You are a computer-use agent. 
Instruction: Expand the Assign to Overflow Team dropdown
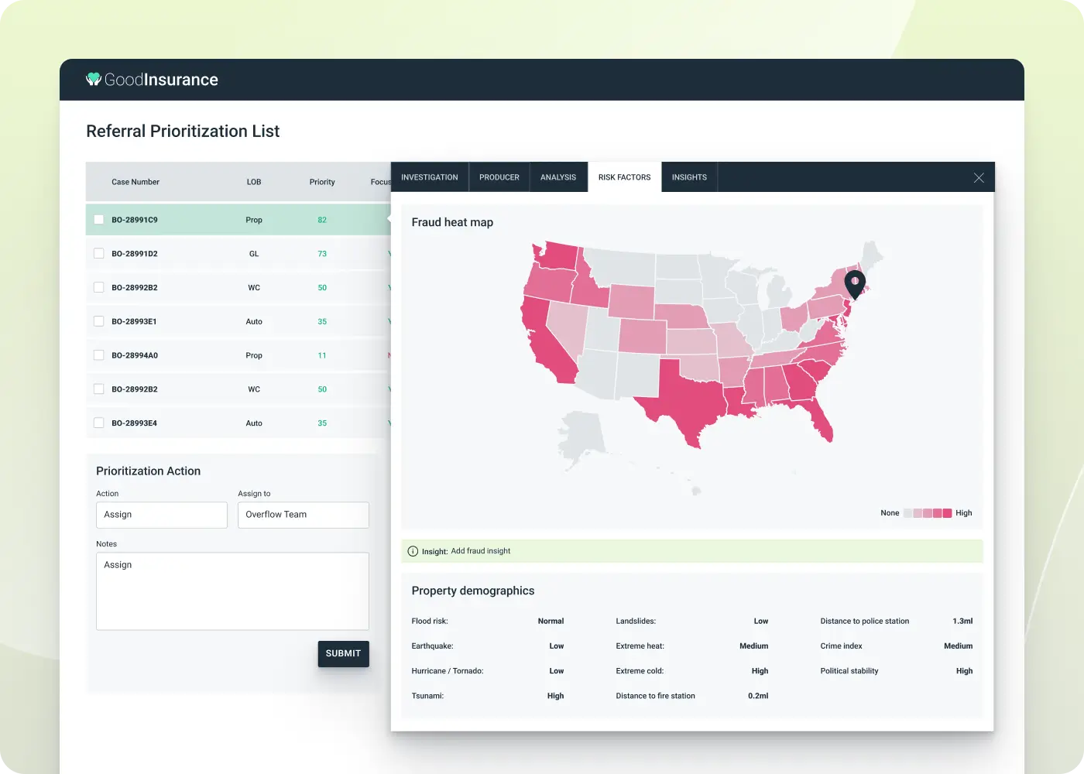(x=303, y=515)
